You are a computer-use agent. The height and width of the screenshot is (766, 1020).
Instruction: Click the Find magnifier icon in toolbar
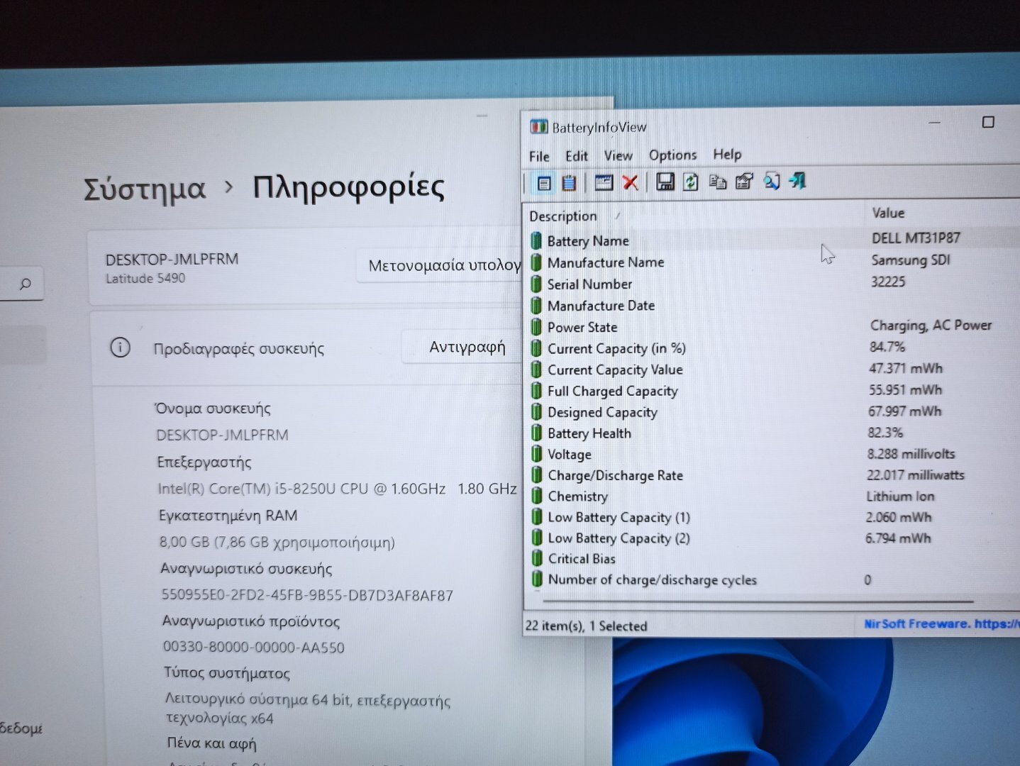(772, 182)
